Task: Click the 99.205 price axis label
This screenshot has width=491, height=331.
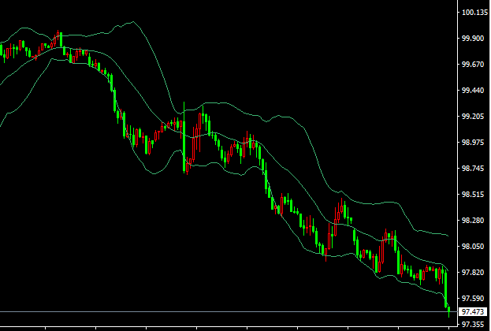Action: [473, 117]
